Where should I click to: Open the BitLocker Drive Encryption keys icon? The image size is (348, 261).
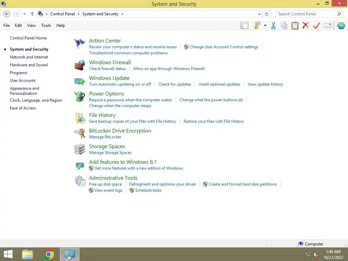pyautogui.click(x=80, y=133)
